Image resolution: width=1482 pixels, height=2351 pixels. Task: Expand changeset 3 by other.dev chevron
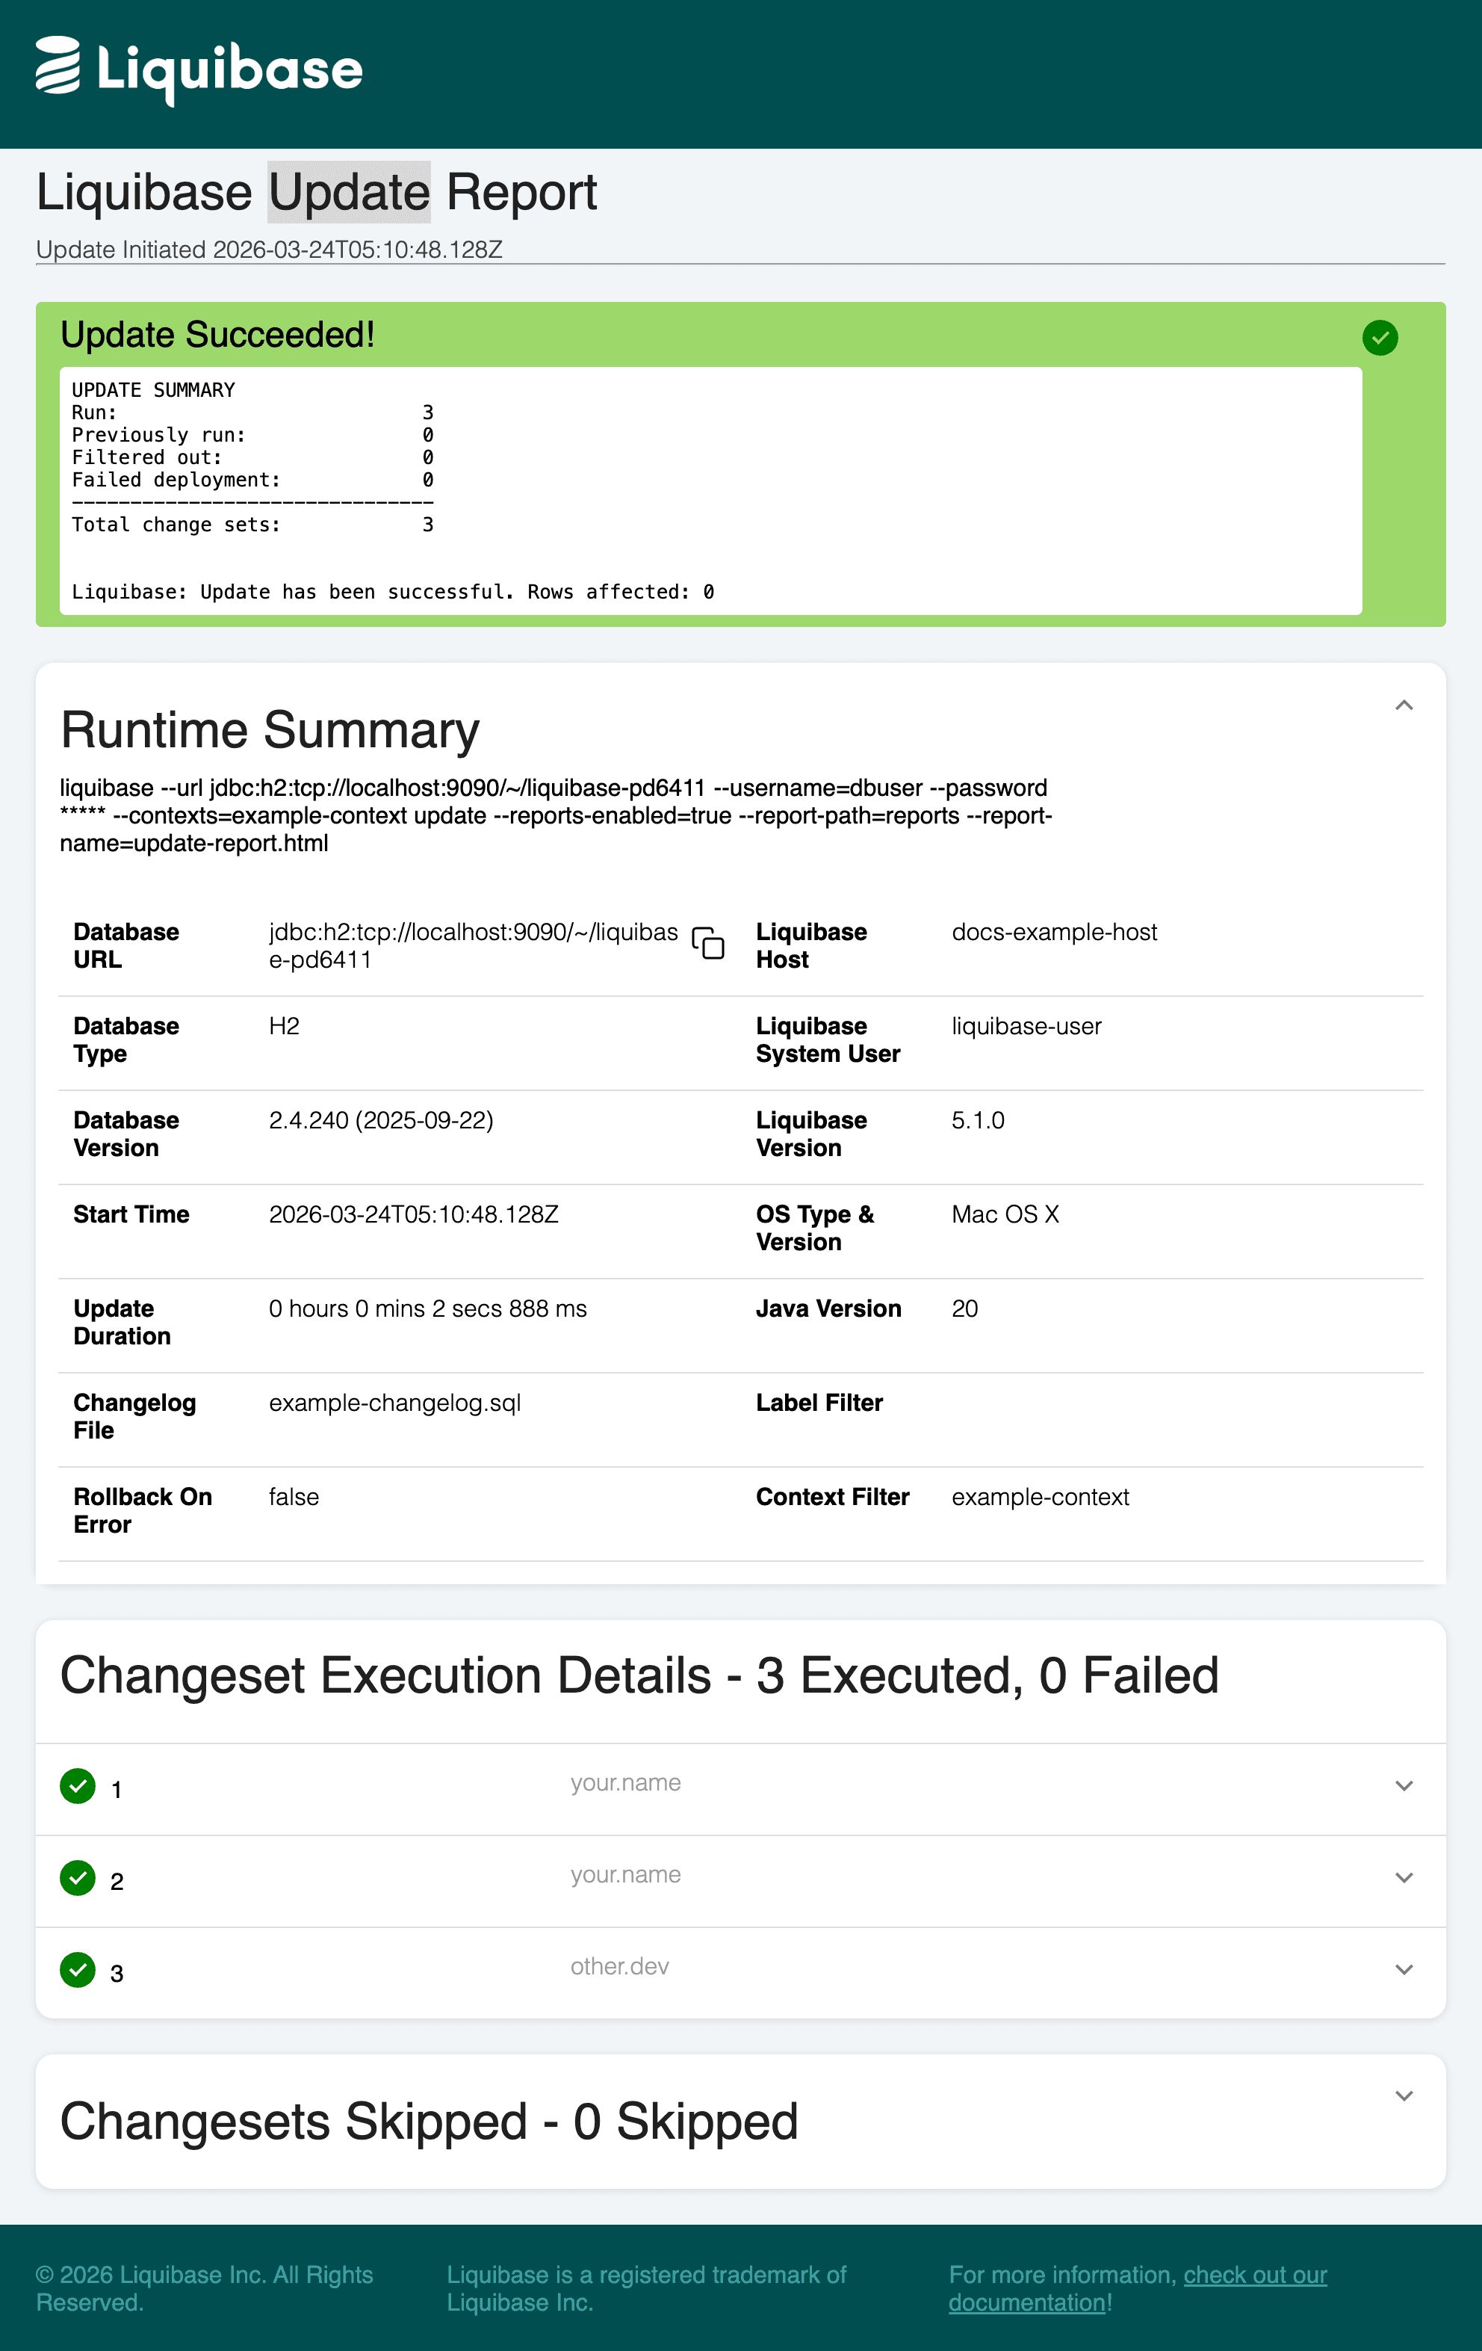pos(1404,1969)
